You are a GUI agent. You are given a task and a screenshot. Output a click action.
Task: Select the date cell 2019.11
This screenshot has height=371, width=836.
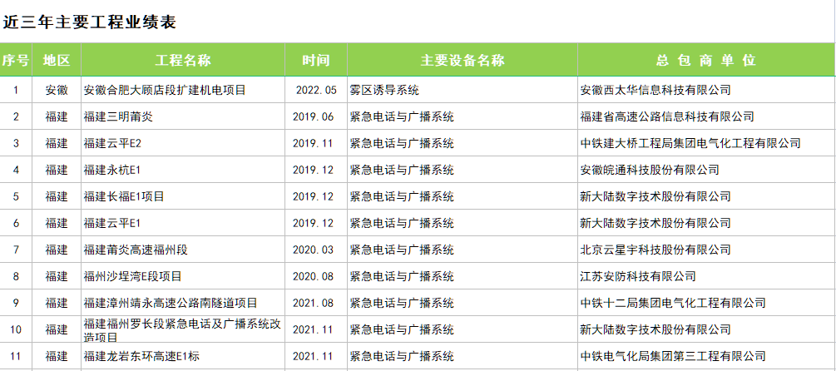pyautogui.click(x=316, y=143)
